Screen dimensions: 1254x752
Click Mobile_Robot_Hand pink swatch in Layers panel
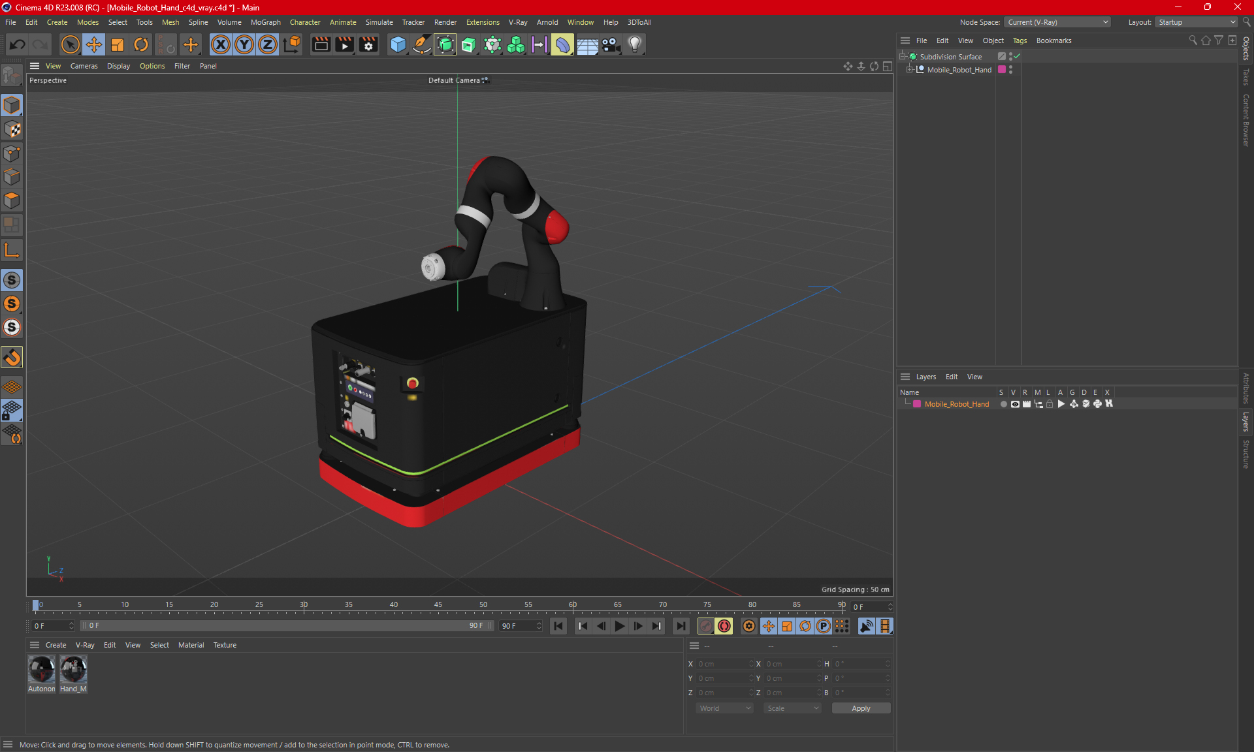point(917,404)
